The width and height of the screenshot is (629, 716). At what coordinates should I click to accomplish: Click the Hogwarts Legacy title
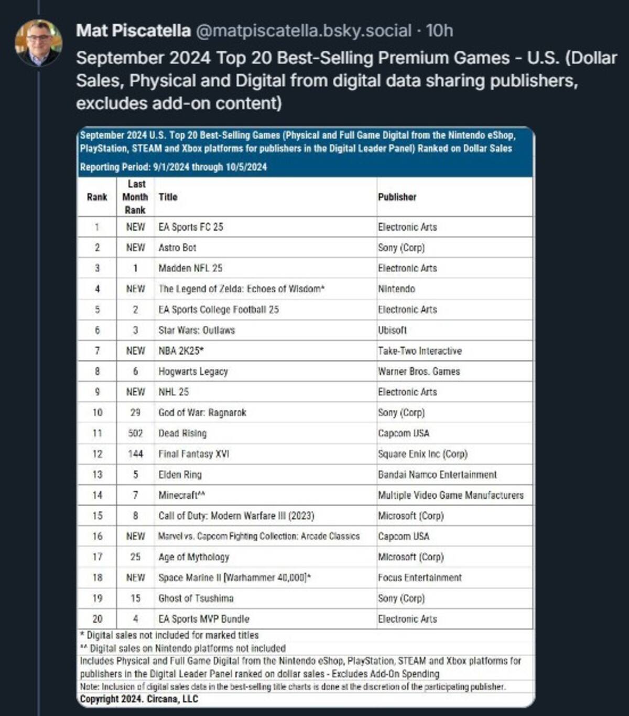tap(193, 371)
